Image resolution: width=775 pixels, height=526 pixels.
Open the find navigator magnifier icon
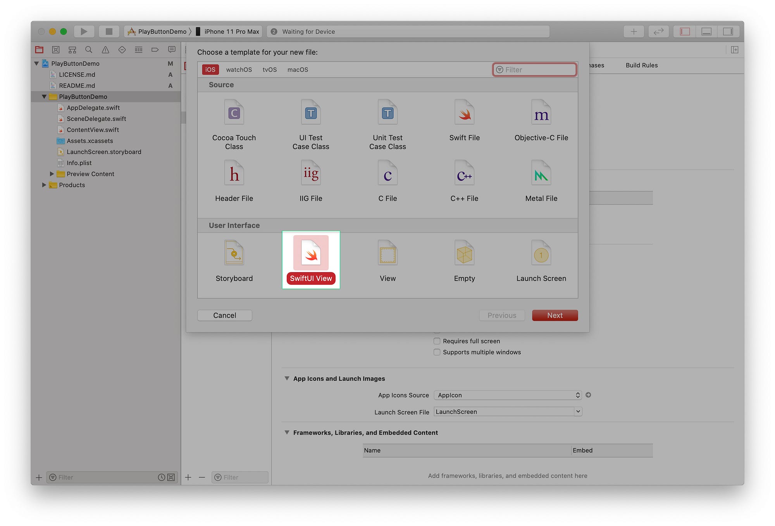point(89,50)
